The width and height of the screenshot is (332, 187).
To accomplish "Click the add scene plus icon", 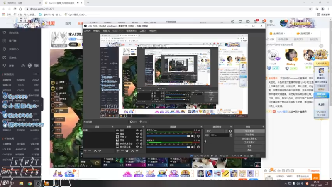I will [x=85, y=151].
